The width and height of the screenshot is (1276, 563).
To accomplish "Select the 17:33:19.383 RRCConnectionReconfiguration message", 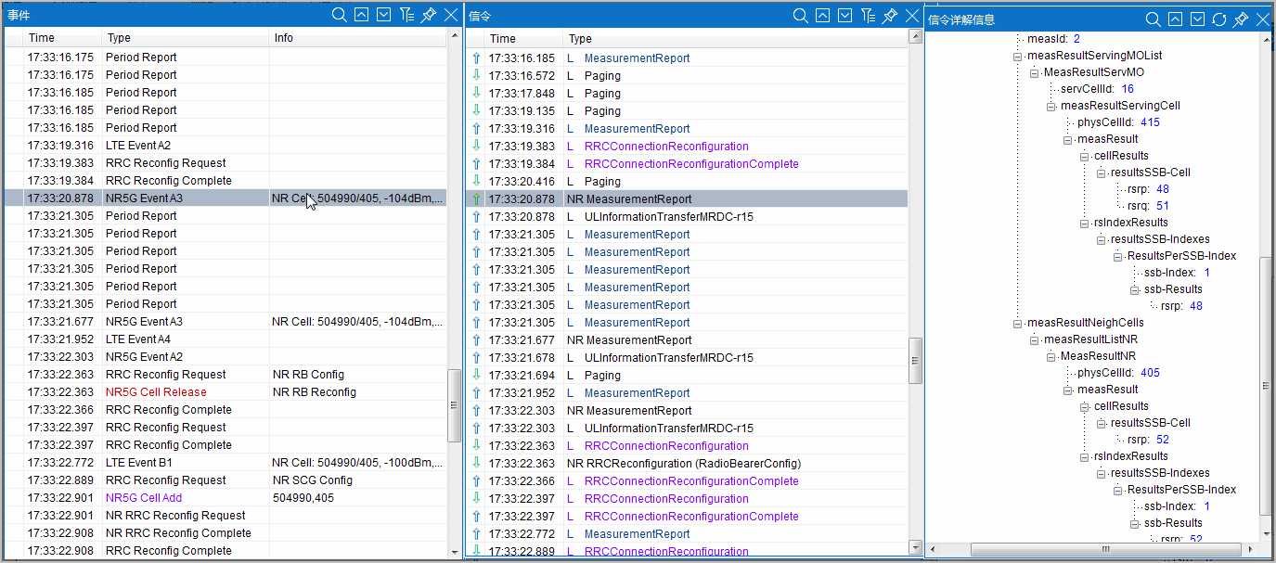I will (x=666, y=147).
